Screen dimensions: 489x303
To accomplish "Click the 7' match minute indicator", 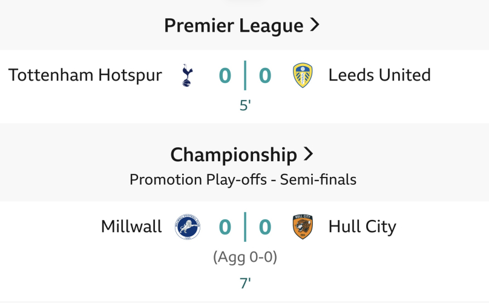I will point(245,284).
